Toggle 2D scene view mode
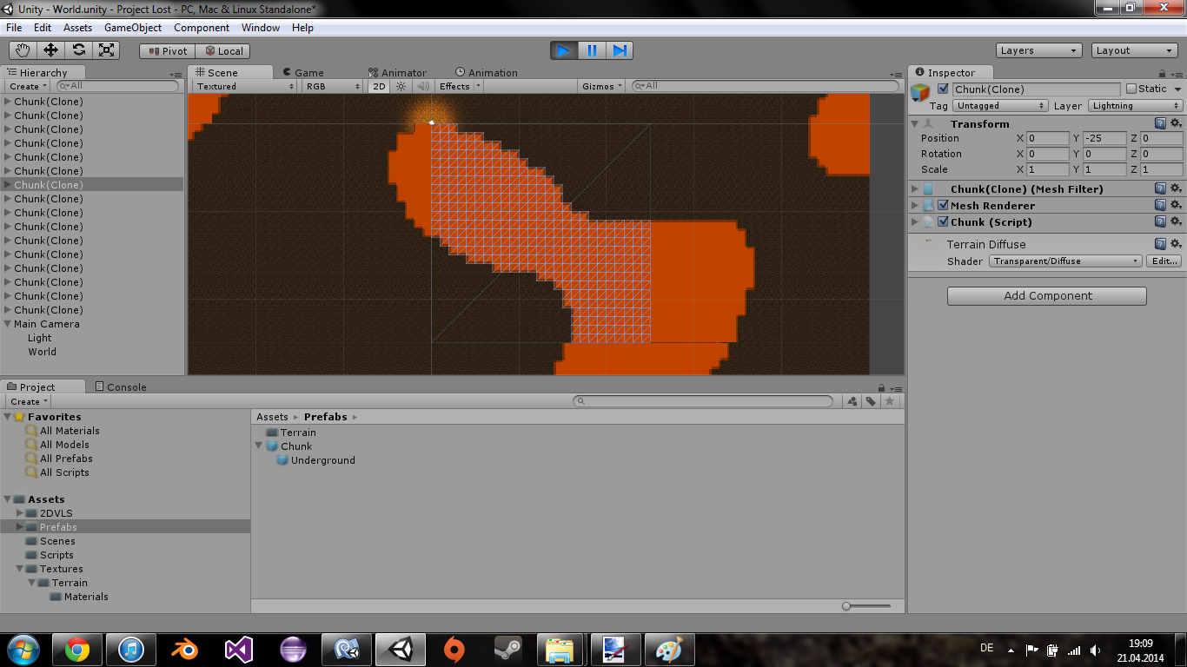This screenshot has width=1187, height=667. [379, 86]
